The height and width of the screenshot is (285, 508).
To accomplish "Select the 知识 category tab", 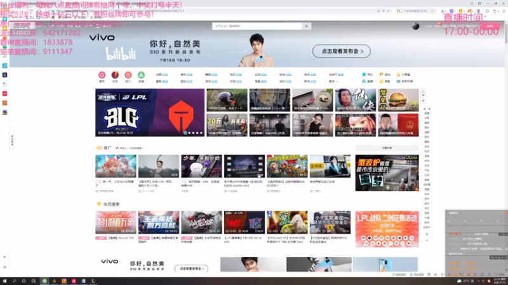I will (x=236, y=75).
